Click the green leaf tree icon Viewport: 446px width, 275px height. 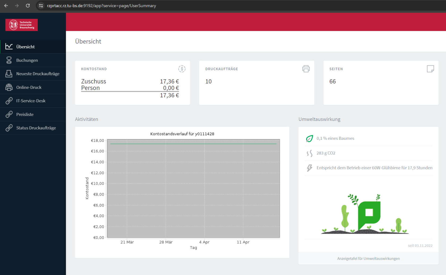pyautogui.click(x=310, y=138)
